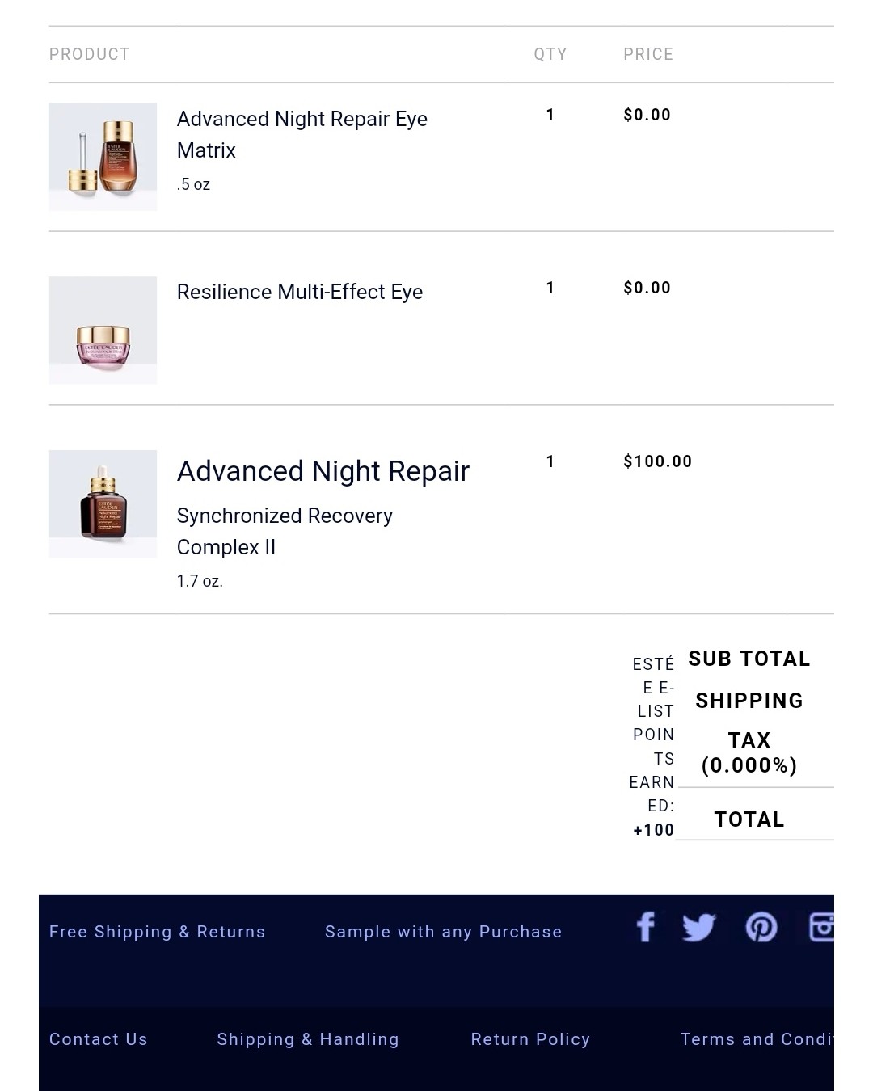Viewport: 873px width, 1091px height.
Task: Open Free Shipping & Returns link
Action: pyautogui.click(x=157, y=932)
